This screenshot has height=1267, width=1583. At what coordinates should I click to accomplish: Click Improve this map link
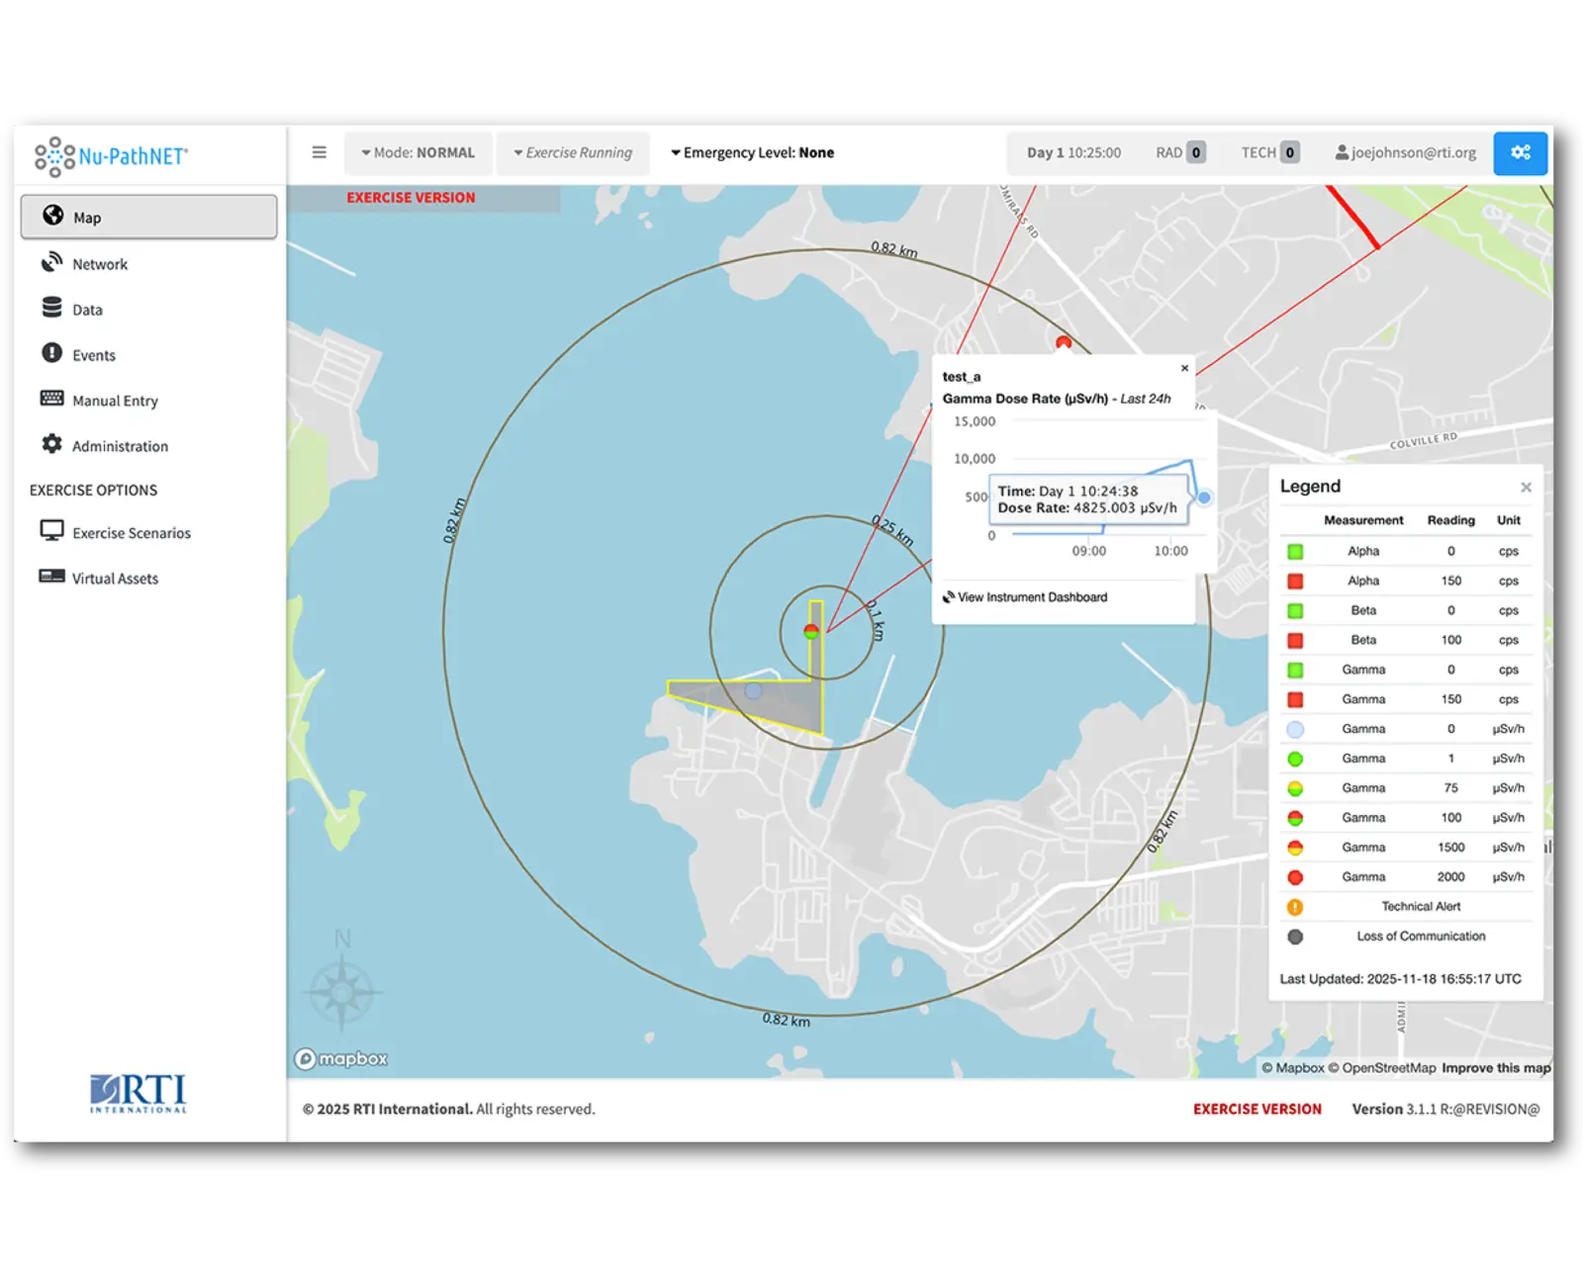tap(1496, 1068)
